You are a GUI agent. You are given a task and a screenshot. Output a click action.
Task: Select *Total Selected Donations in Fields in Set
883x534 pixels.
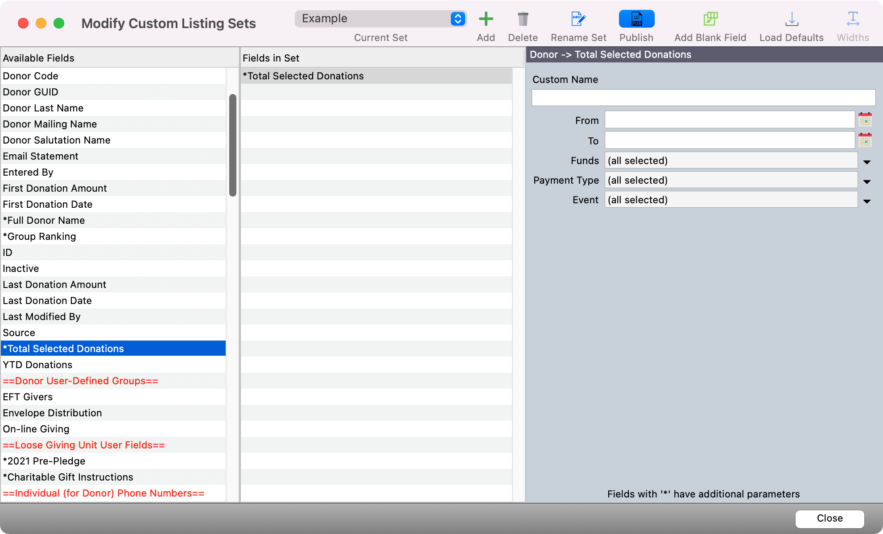coord(303,76)
